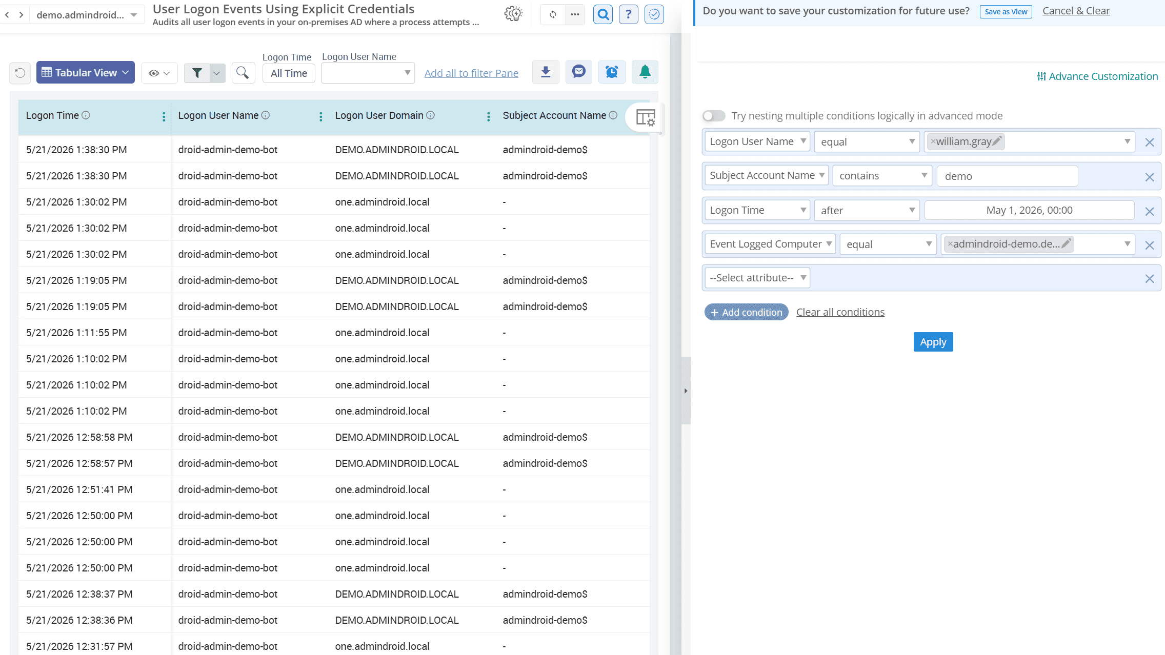1165x655 pixels.
Task: Open Logon User Name filter dropdown
Action: pos(368,73)
